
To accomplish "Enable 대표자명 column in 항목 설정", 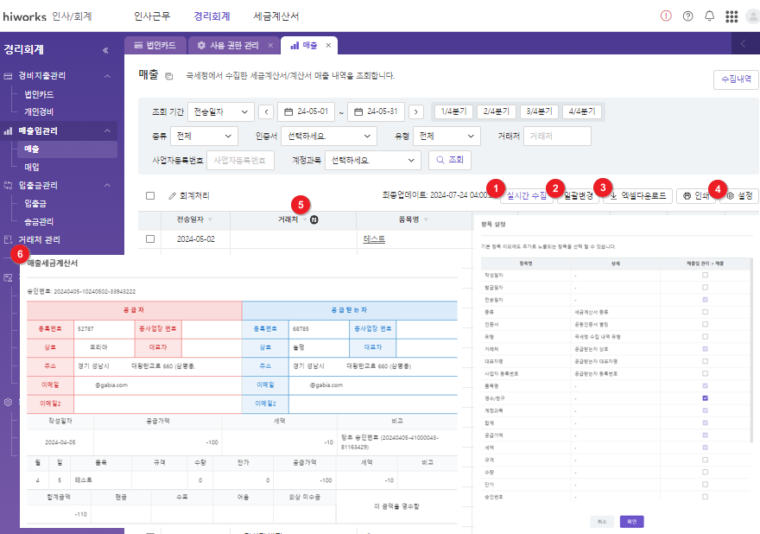I will click(x=706, y=361).
